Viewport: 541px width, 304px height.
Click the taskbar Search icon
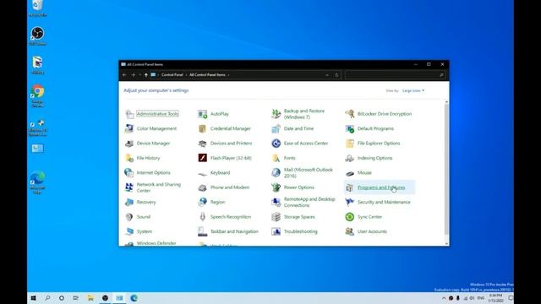47,298
